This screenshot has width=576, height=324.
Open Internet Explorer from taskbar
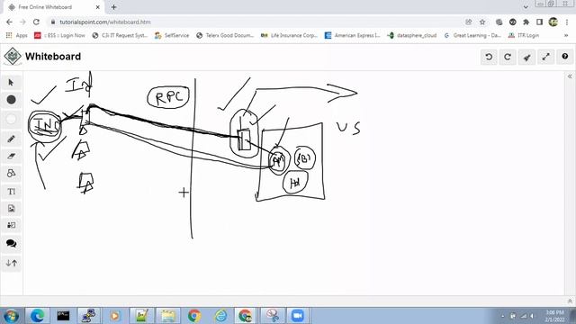(x=220, y=316)
